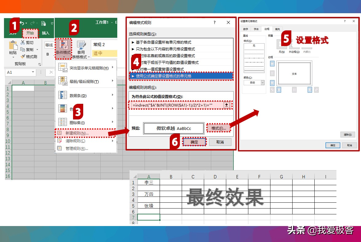This screenshot has width=361, height=242.
Task: Click the 格式(F)... button
Action: click(x=218, y=128)
